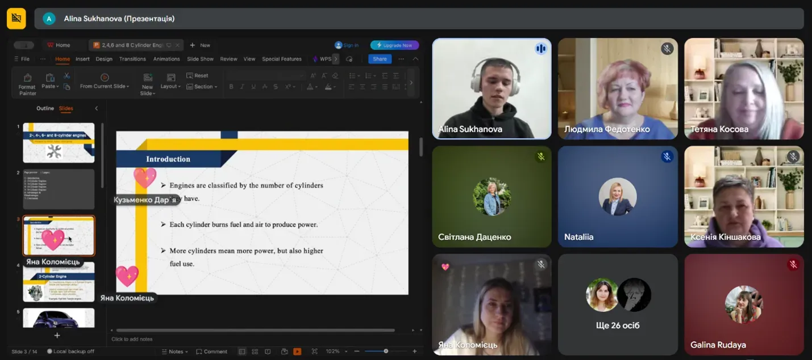812x360 pixels.
Task: Open the Section dropdown menu
Action: click(206, 87)
